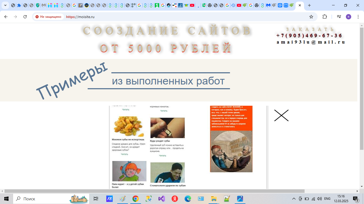Image resolution: width=364 pixels, height=204 pixels.
Task: Open Paint from the taskbar
Action: 122,199
